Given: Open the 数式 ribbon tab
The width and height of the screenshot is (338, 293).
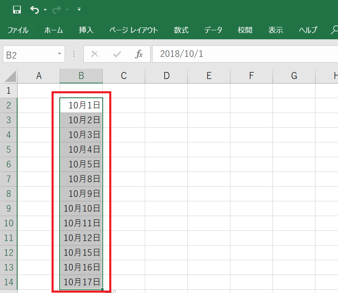Looking at the screenshot, I should pyautogui.click(x=181, y=30).
